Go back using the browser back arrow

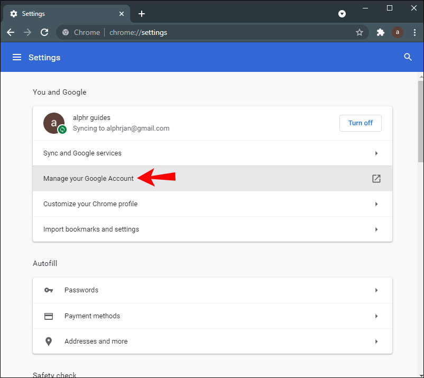tap(11, 32)
